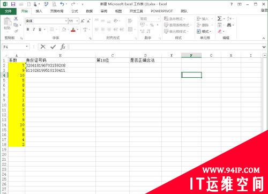This screenshot has height=194, width=268.
Task: Click the Cancel X in formula bar
Action: pyautogui.click(x=43, y=47)
